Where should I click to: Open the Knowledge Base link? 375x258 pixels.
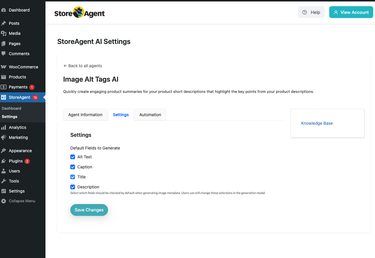[x=317, y=123]
